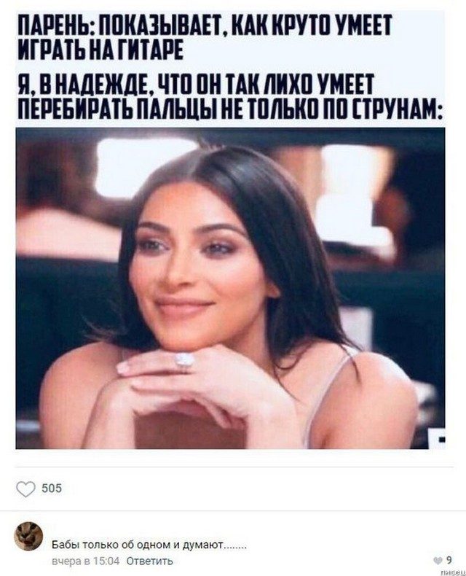Reply via the Ответить link
This screenshot has height=576, width=466.
[x=150, y=561]
